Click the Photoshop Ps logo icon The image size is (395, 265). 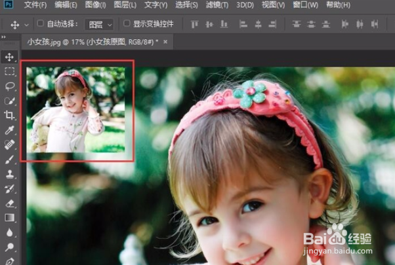pyautogui.click(x=9, y=5)
